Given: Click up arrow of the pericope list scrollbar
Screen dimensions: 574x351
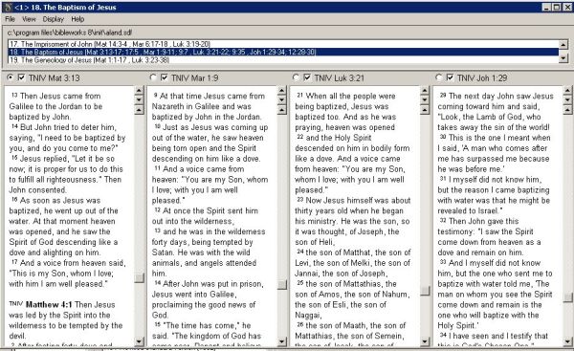Looking at the screenshot, I should [x=563, y=45].
